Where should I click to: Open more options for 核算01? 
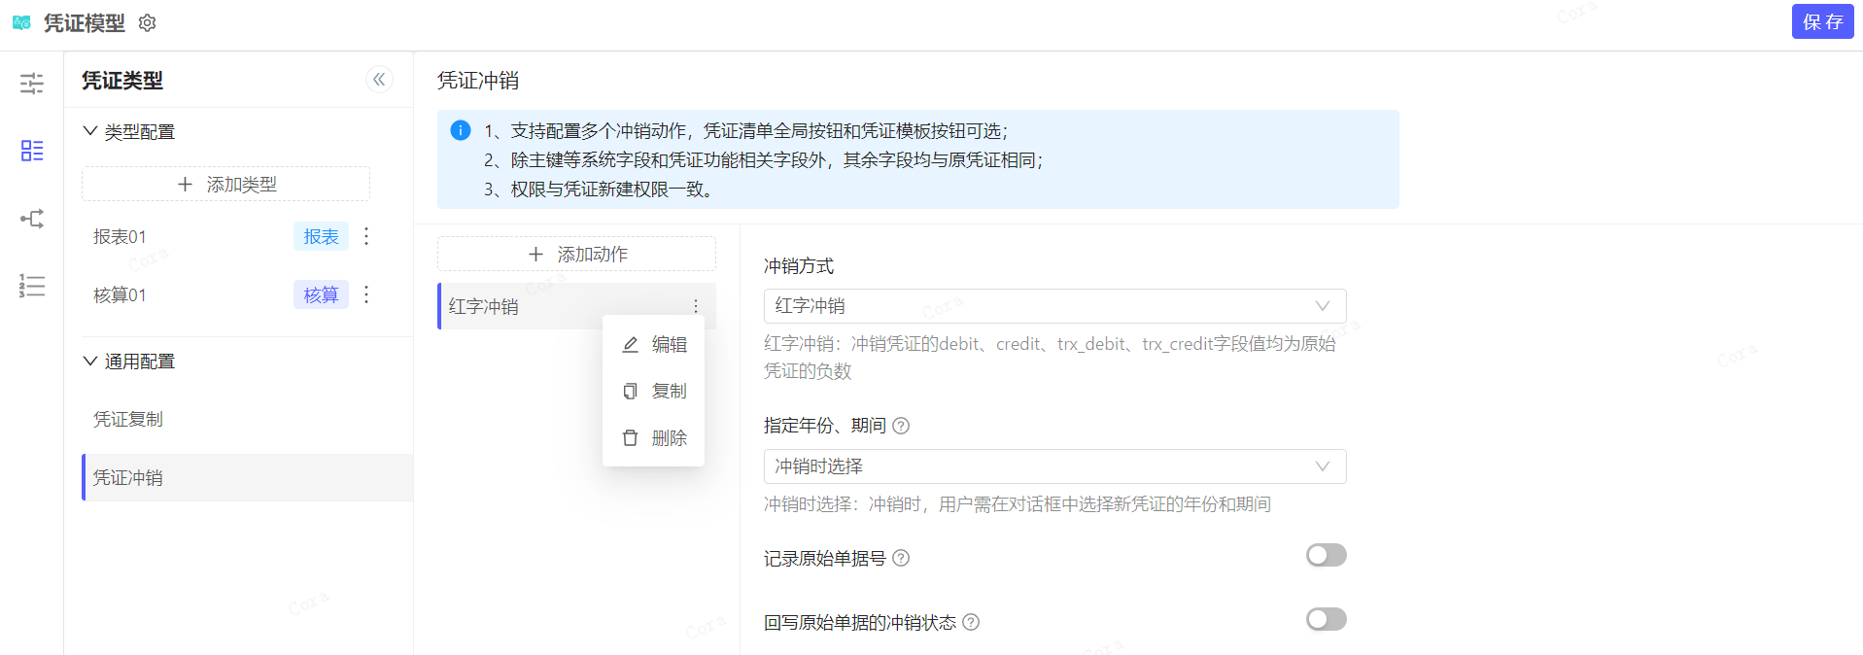366,294
